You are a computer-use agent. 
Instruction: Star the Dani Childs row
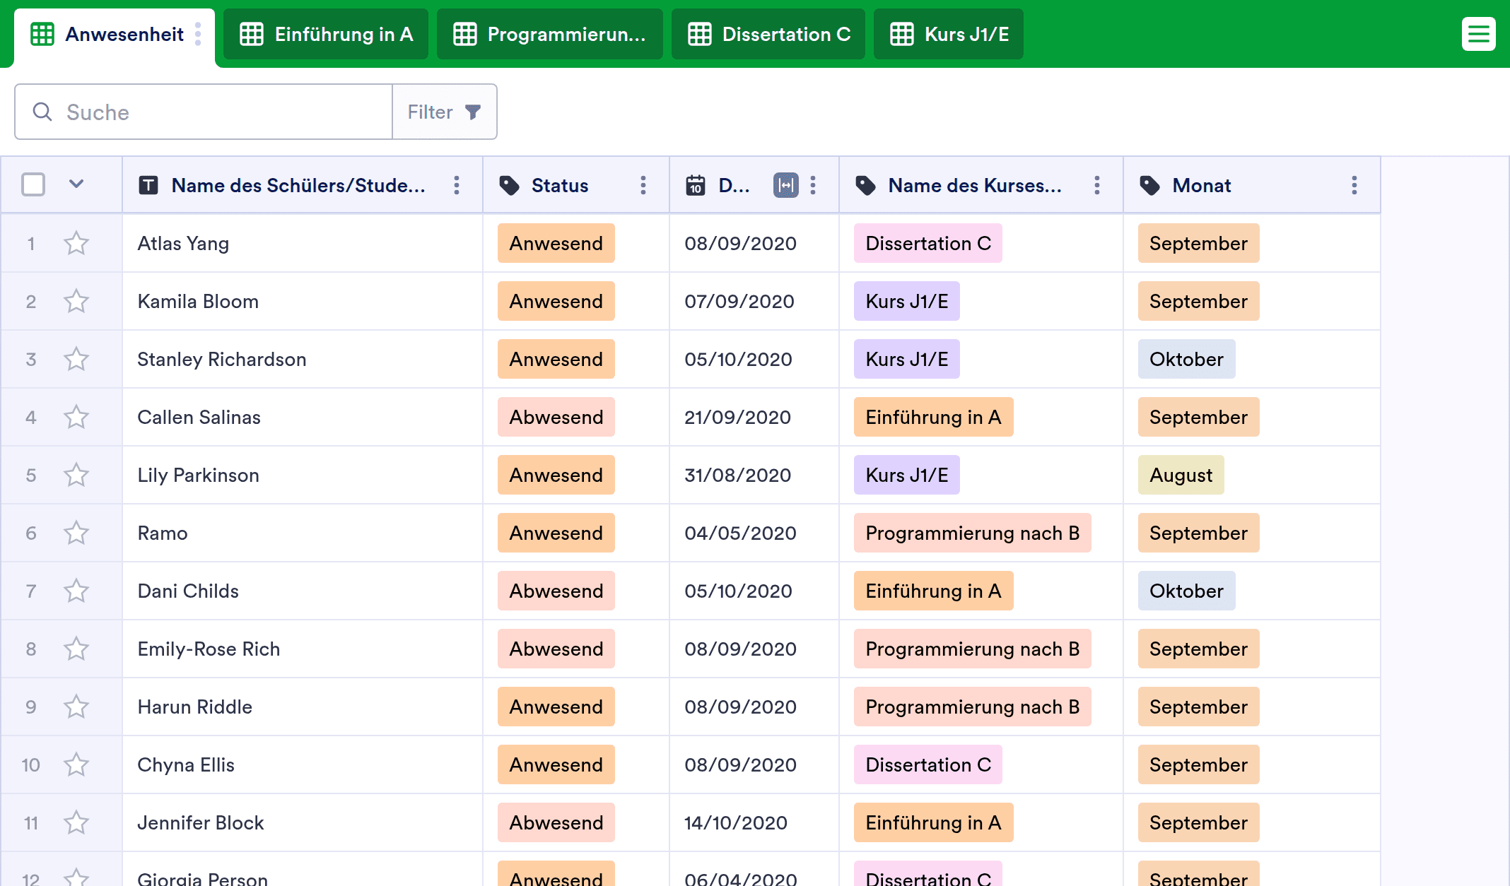pos(76,591)
